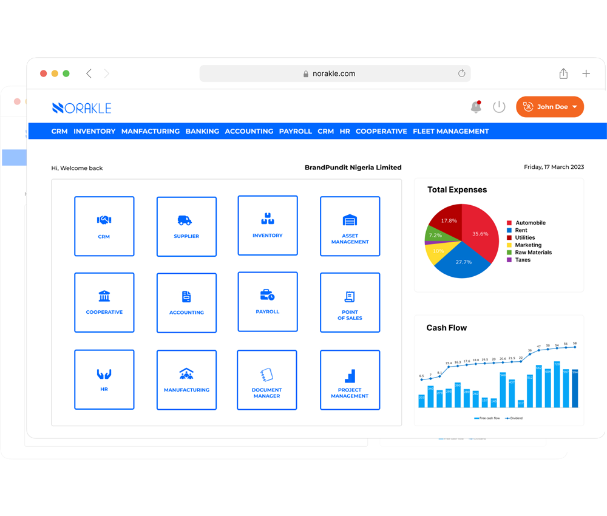Open a new browser tab
Image resolution: width=607 pixels, height=516 pixels.
tap(586, 73)
